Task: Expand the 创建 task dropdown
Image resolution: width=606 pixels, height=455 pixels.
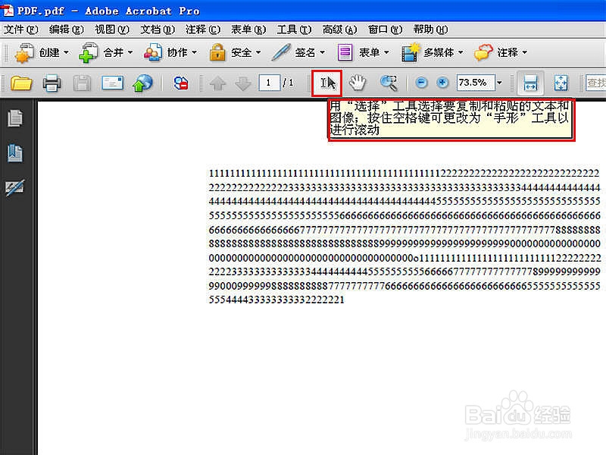Action: pyautogui.click(x=66, y=52)
